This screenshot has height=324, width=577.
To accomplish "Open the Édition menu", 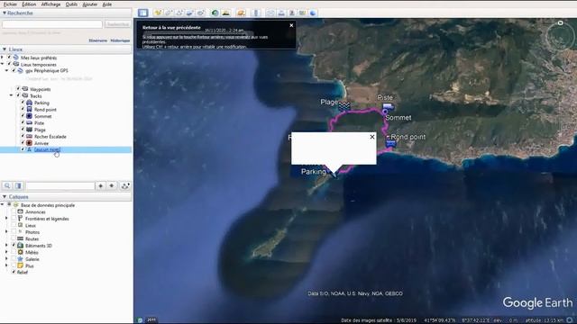I will (29, 4).
